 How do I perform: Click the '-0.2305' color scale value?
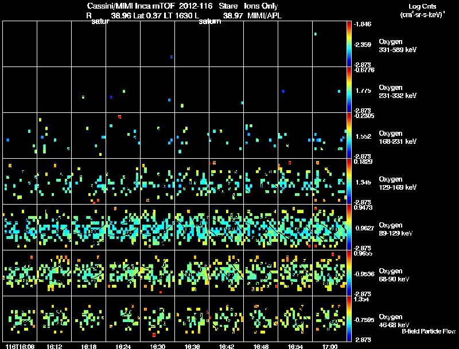363,116
